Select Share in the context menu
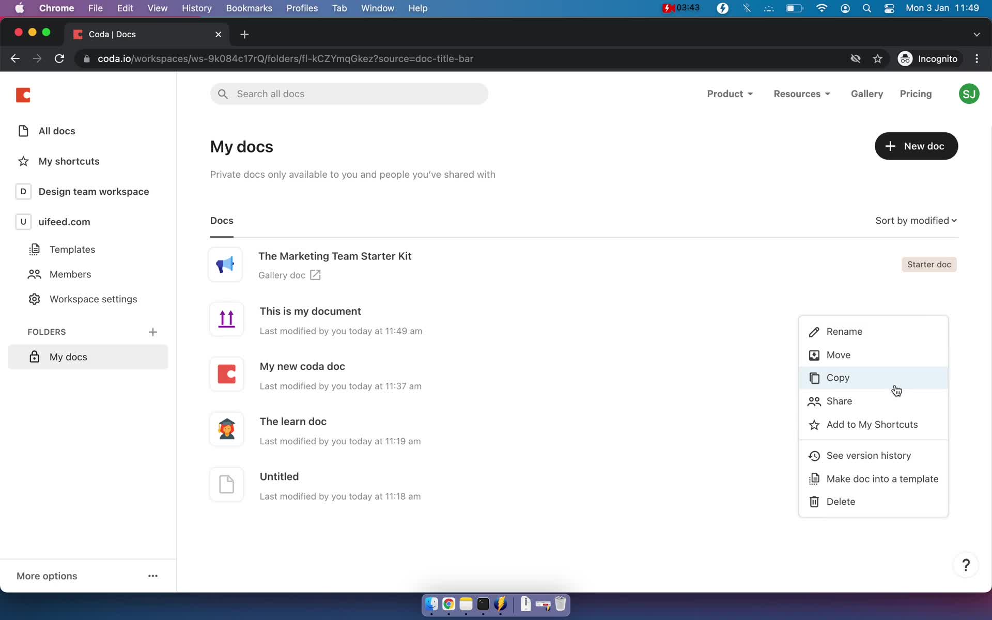 click(873, 401)
